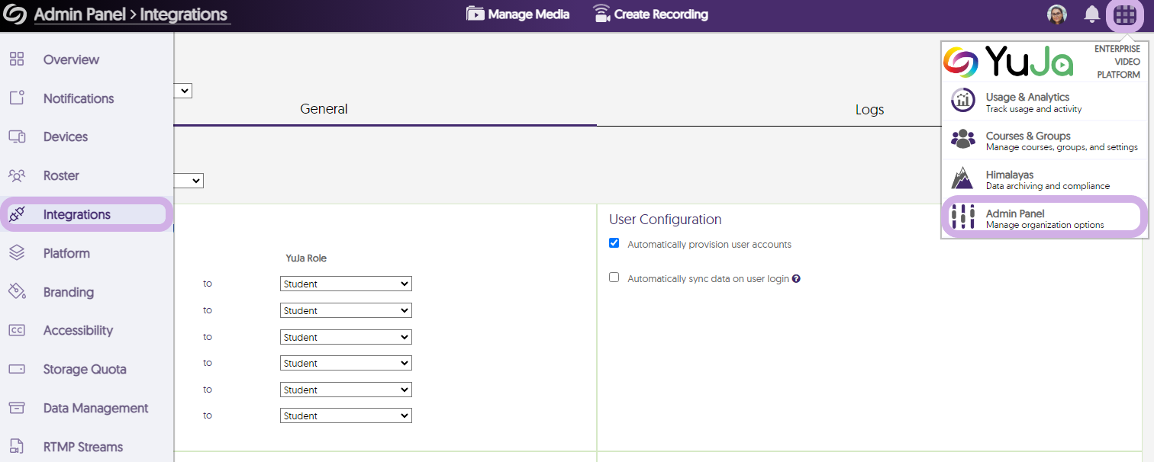Viewport: 1154px width, 462px height.
Task: Enable automatically sync data on user login
Action: tap(614, 278)
